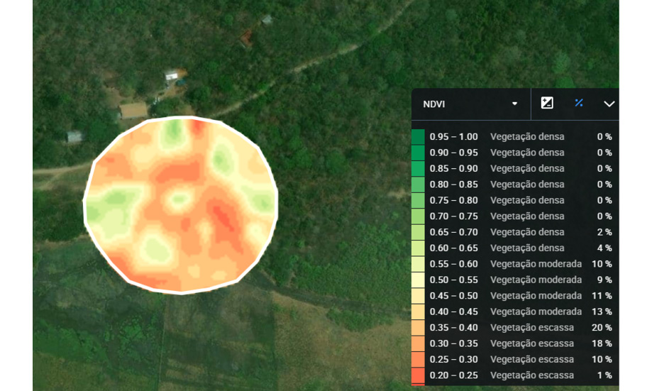Click the 0.20 – 0.25 red swatch
Image resolution: width=652 pixels, height=391 pixels.
click(x=419, y=375)
